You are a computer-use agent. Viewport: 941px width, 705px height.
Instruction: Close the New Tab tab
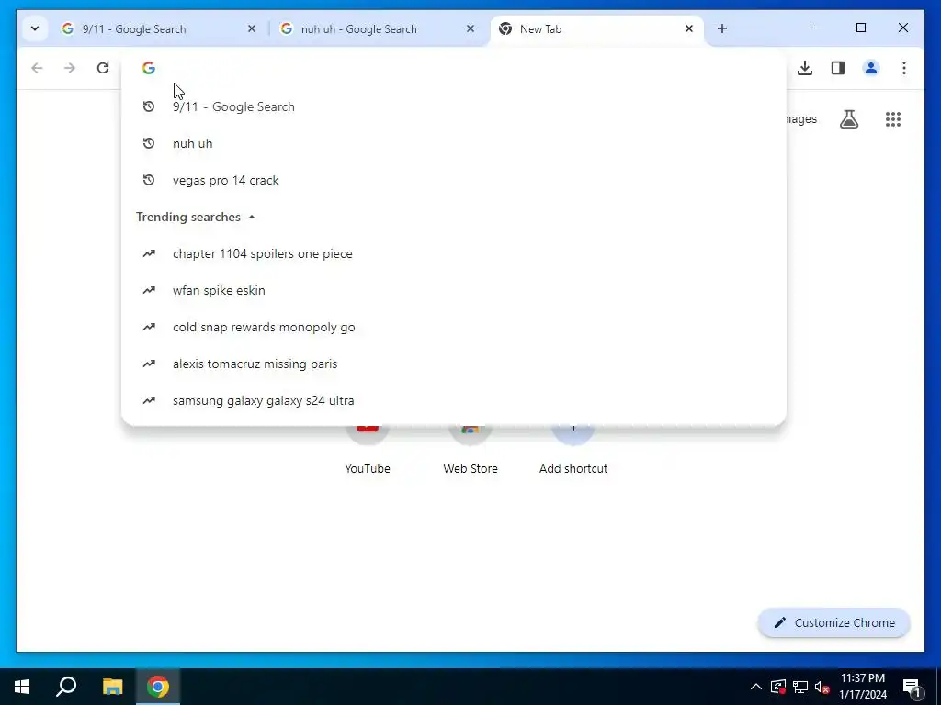pyautogui.click(x=689, y=28)
